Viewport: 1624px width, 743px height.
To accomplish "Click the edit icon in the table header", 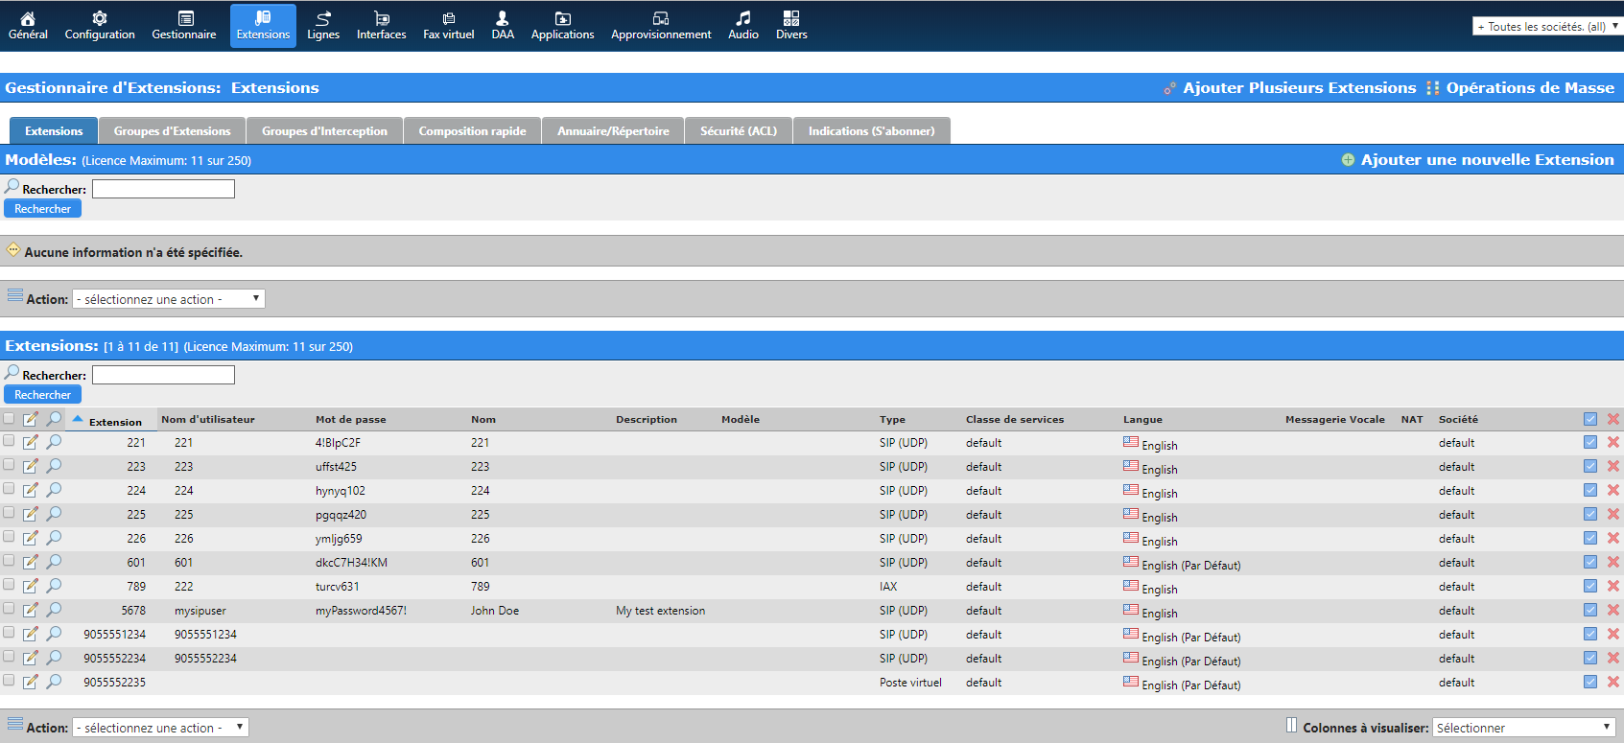I will click(31, 419).
